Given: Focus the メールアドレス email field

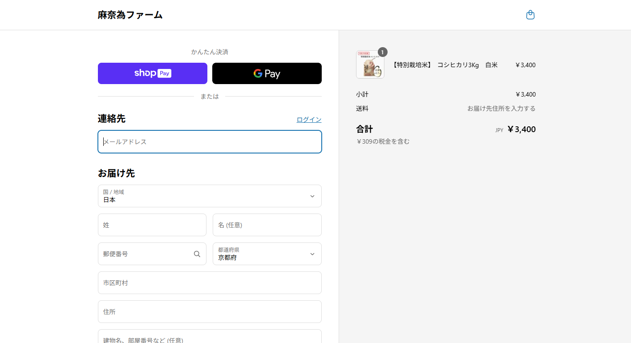Looking at the screenshot, I should pyautogui.click(x=210, y=142).
